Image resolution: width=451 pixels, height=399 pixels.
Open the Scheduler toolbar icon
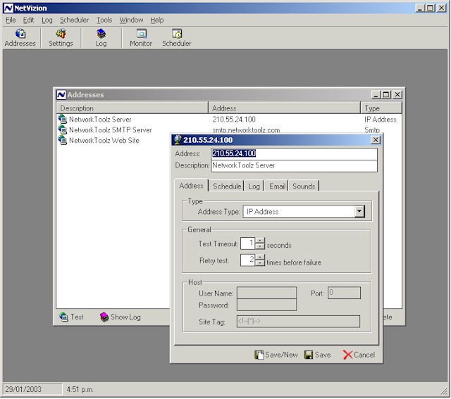pyautogui.click(x=177, y=37)
